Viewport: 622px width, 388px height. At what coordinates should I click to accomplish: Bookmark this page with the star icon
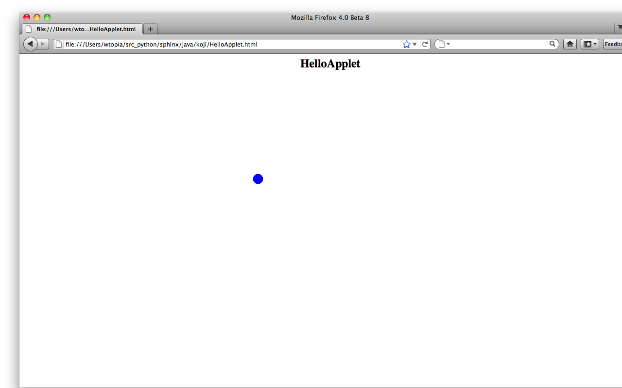tap(407, 44)
